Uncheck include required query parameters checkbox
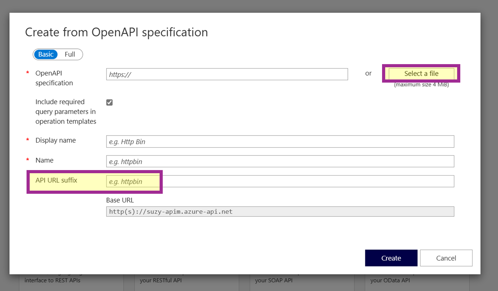 110,102
